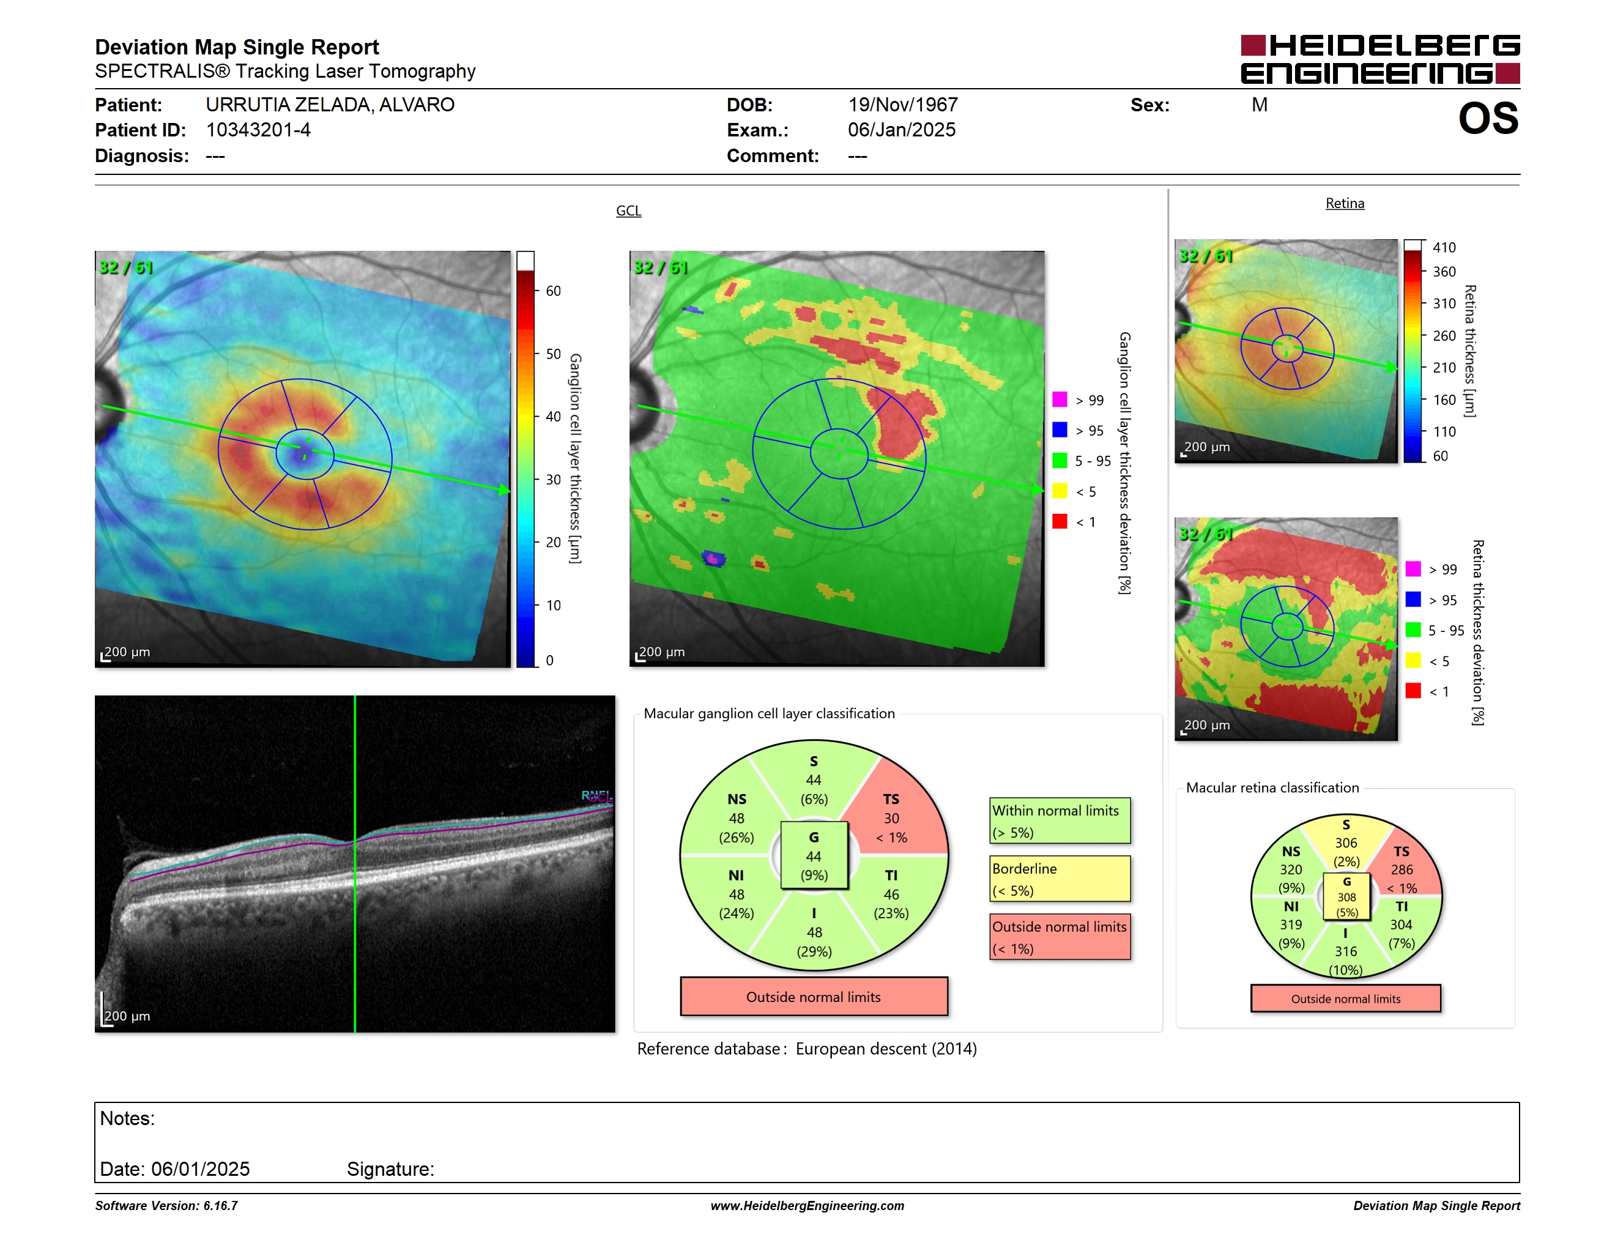Click the magenta > 99 GCL legend swatch
The height and width of the screenshot is (1248, 1615).
(1060, 399)
